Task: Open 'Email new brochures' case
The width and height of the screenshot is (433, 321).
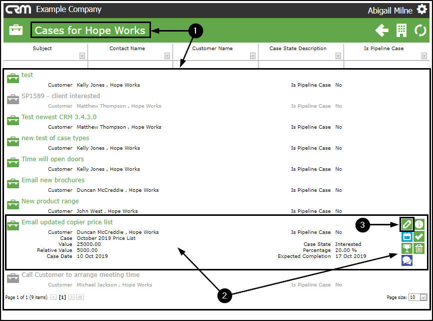Action: (x=53, y=180)
